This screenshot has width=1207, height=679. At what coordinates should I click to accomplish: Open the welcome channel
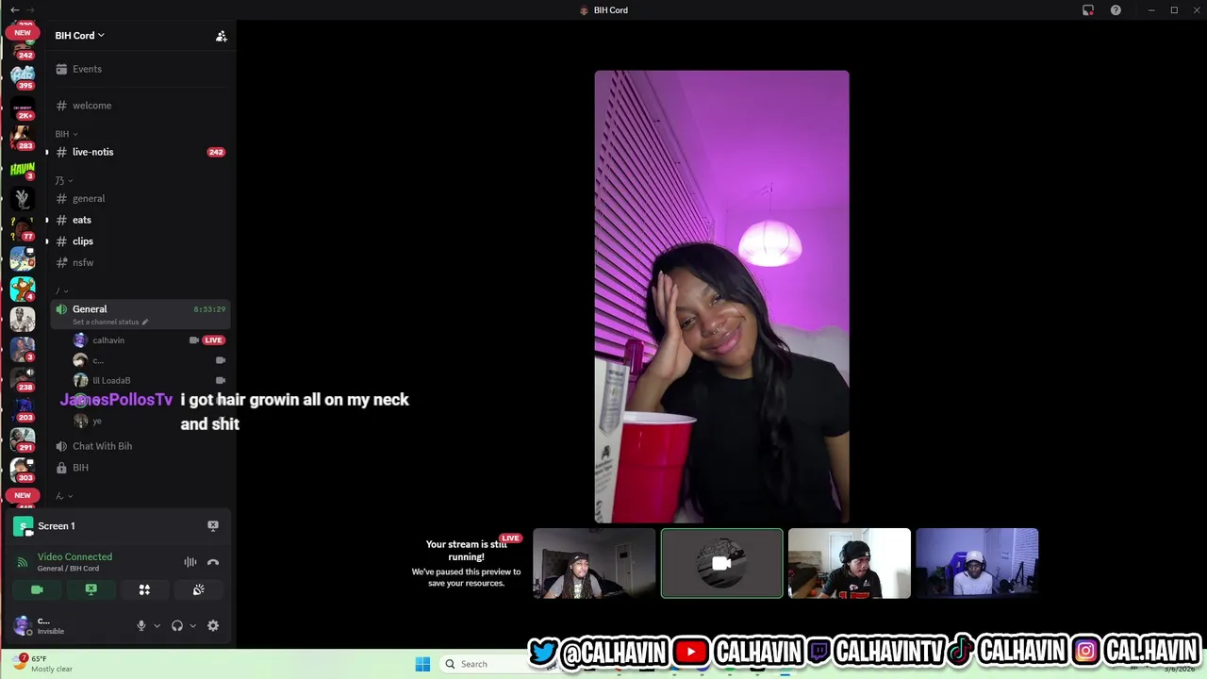(140, 106)
